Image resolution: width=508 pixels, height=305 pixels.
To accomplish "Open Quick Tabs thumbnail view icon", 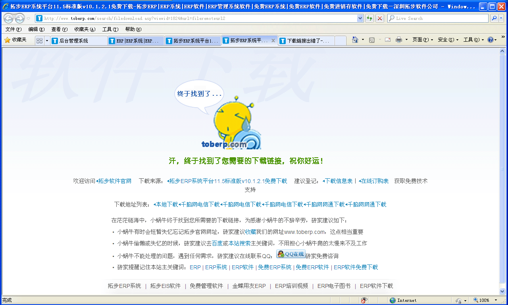I will click(x=39, y=41).
